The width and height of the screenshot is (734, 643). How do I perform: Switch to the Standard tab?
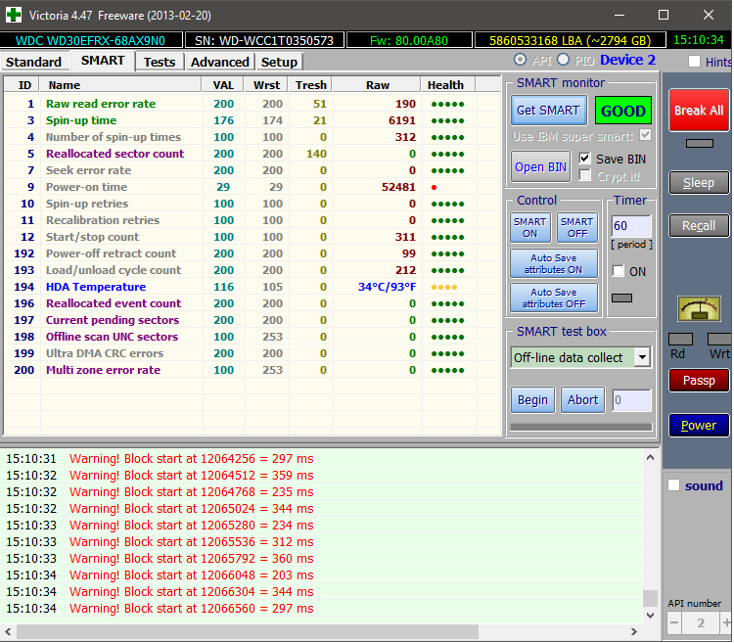33,62
